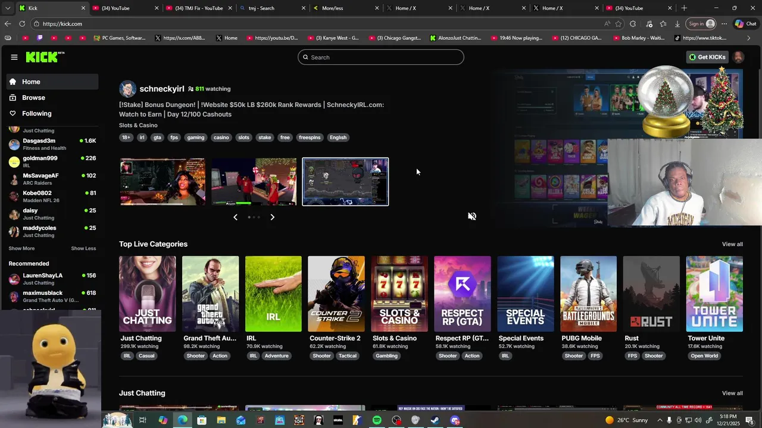Click the Gambling tag under Slots & Casino

point(387,356)
